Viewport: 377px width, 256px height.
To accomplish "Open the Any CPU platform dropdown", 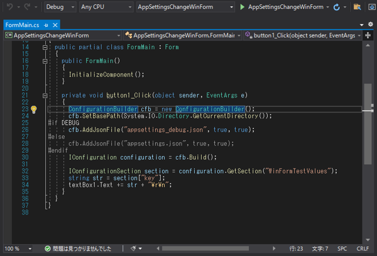I will point(106,7).
